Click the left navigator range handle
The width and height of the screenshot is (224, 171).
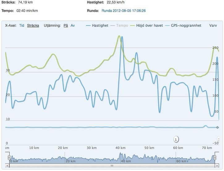[9, 158]
